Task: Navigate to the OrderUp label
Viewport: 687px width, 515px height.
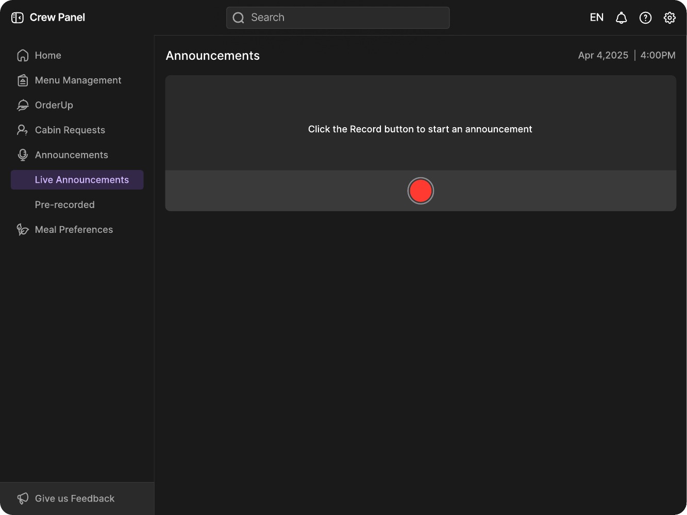Action: pyautogui.click(x=54, y=105)
